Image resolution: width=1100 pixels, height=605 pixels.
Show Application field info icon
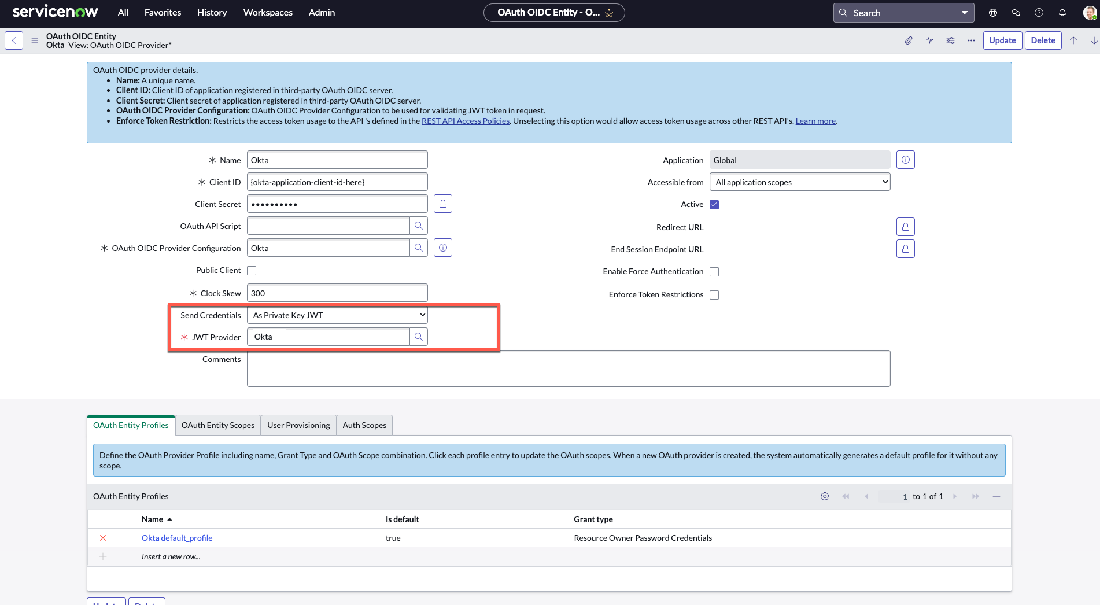pyautogui.click(x=906, y=160)
